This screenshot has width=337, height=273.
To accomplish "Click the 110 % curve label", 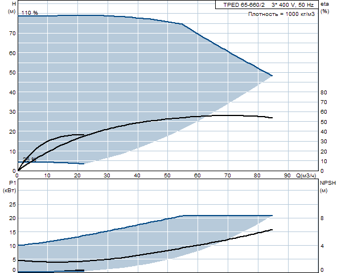I will click(30, 13).
